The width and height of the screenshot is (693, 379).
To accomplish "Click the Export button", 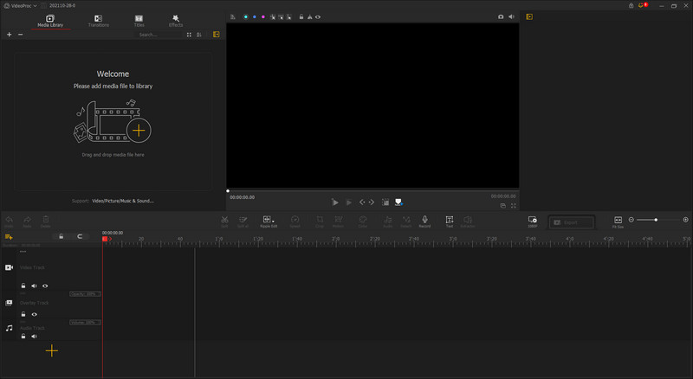I will (x=571, y=222).
